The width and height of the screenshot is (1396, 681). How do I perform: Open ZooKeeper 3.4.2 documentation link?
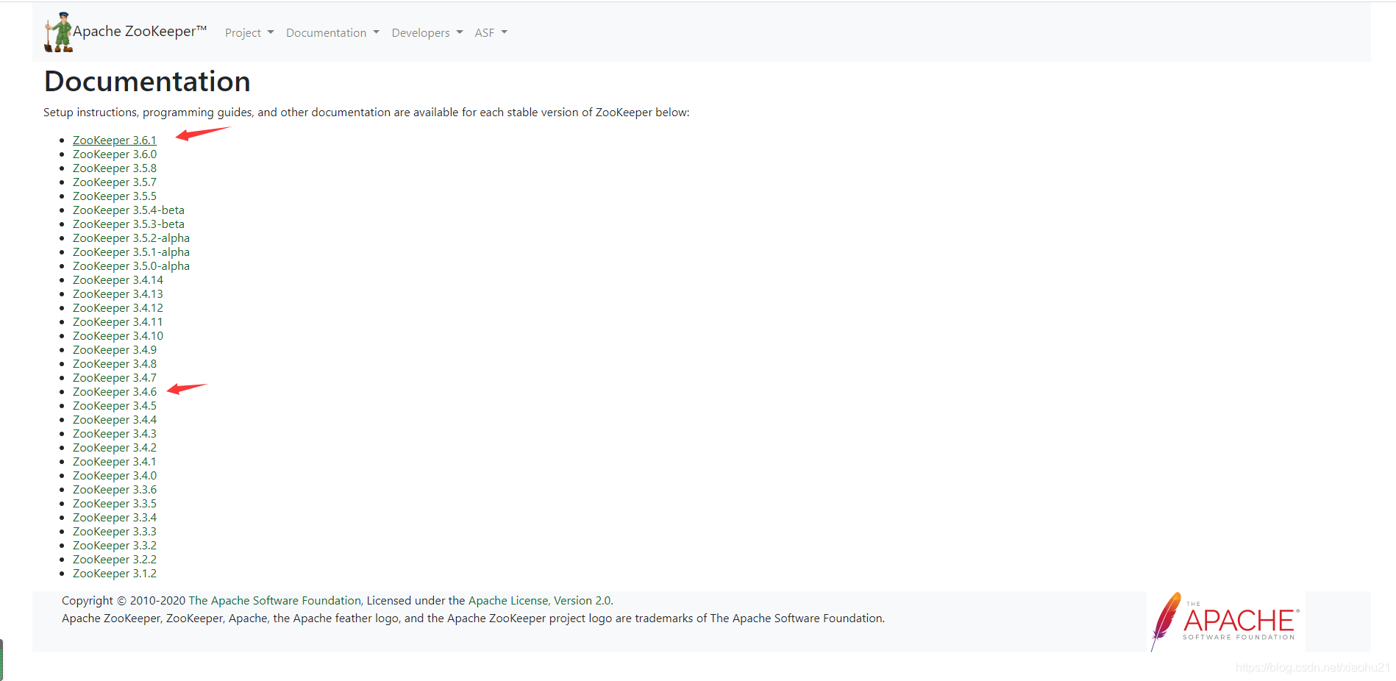point(115,448)
